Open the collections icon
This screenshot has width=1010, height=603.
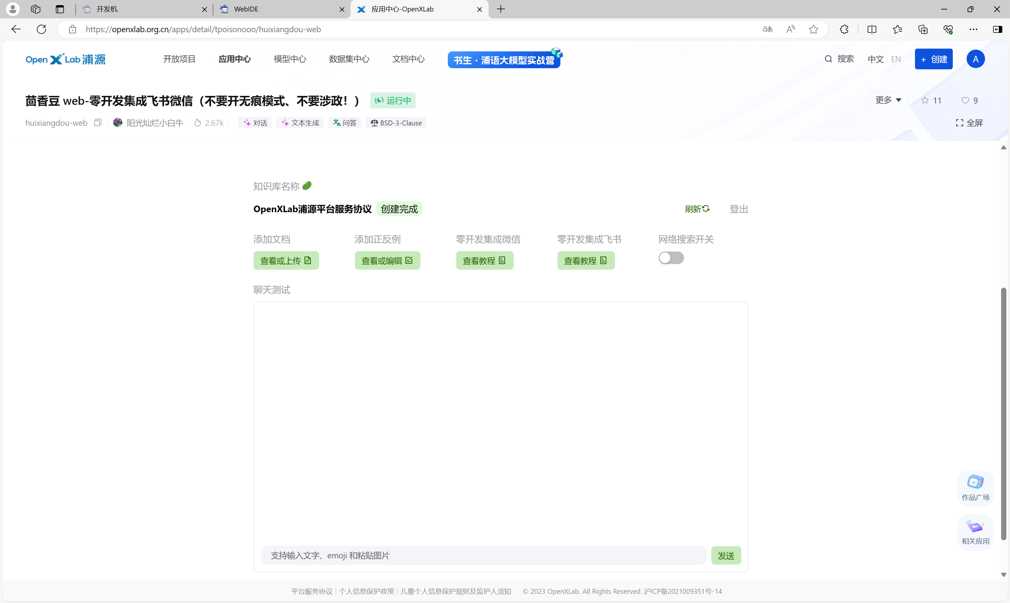tap(923, 29)
